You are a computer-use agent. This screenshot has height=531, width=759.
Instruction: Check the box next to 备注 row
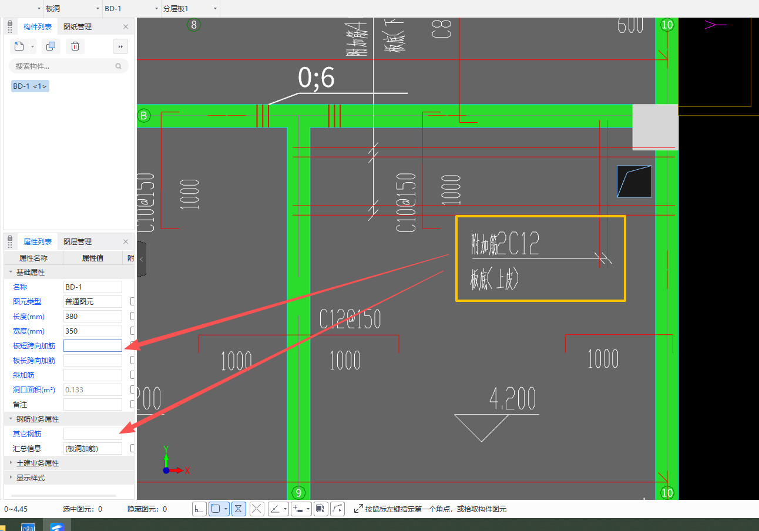pyautogui.click(x=132, y=404)
